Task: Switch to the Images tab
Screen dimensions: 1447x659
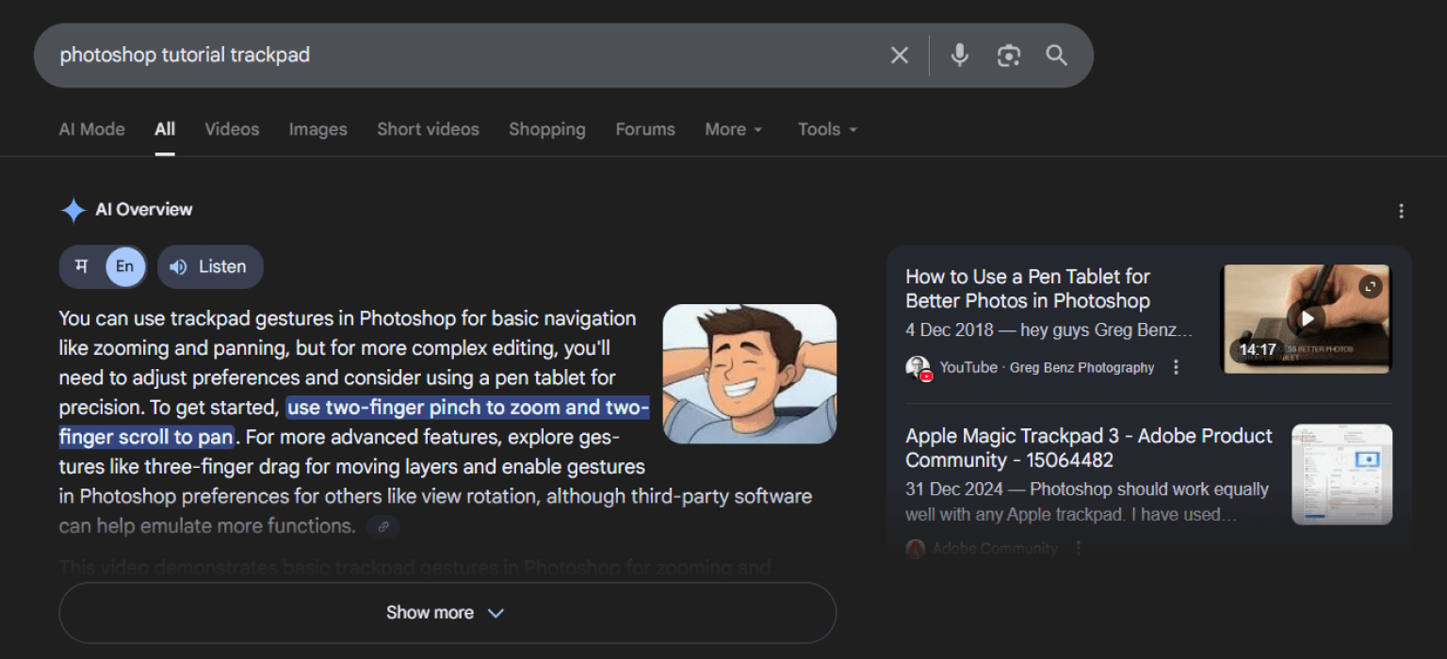Action: coord(317,129)
